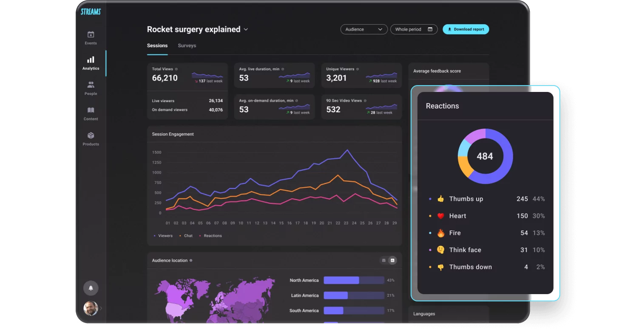Image resolution: width=619 pixels, height=332 pixels.
Task: Click the thumbs down emoji in Reactions
Action: (x=440, y=267)
